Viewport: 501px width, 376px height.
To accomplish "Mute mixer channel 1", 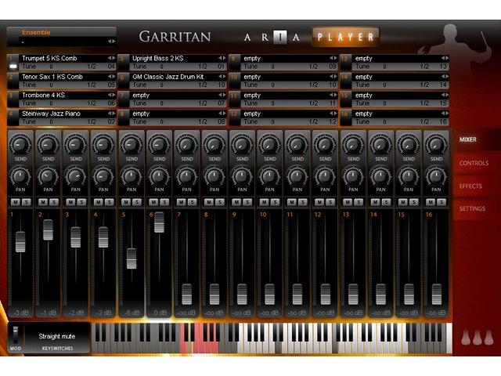I will pyautogui.click(x=16, y=202).
